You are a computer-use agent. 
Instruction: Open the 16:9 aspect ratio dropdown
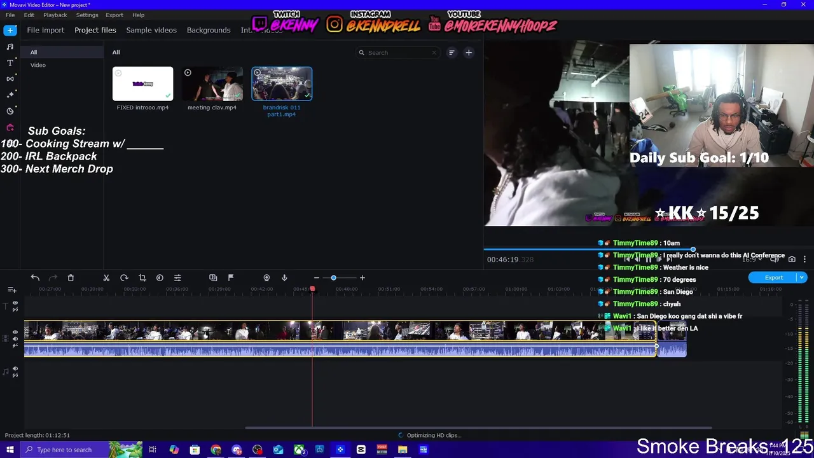point(752,260)
